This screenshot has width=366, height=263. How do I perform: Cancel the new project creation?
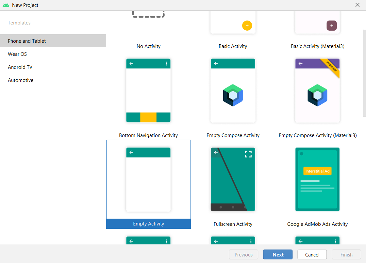click(x=312, y=255)
